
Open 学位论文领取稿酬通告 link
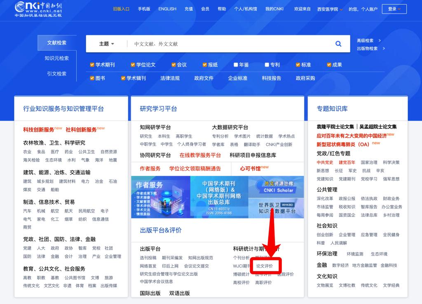point(195,169)
